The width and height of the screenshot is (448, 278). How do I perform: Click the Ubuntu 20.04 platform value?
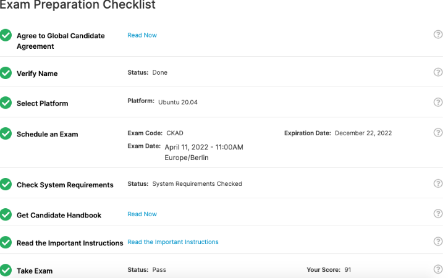pyautogui.click(x=177, y=103)
